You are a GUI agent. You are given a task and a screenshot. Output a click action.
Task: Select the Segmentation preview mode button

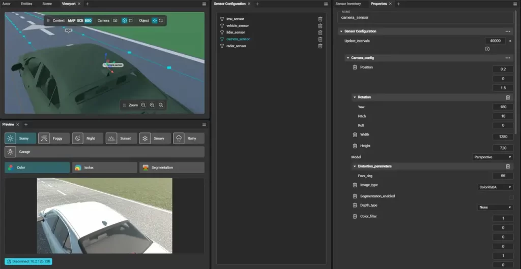[172, 167]
